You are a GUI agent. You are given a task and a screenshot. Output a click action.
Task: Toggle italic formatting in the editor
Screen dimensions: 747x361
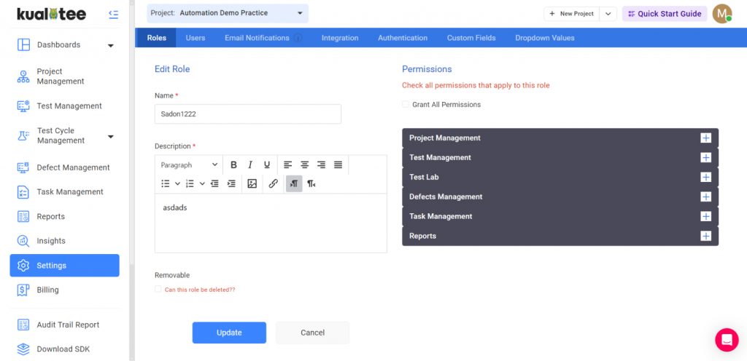(250, 165)
